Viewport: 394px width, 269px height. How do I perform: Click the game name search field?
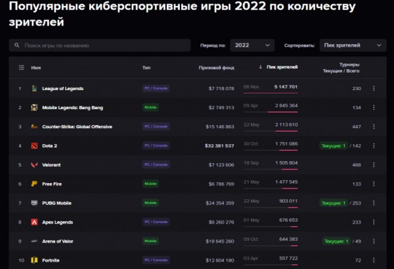(98, 45)
